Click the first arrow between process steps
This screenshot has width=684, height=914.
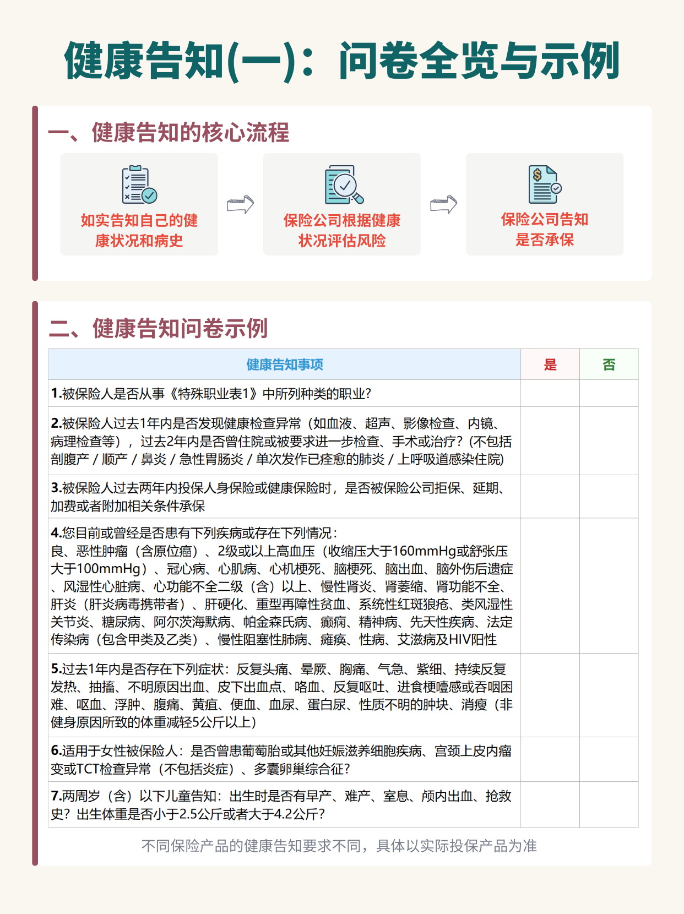241,204
